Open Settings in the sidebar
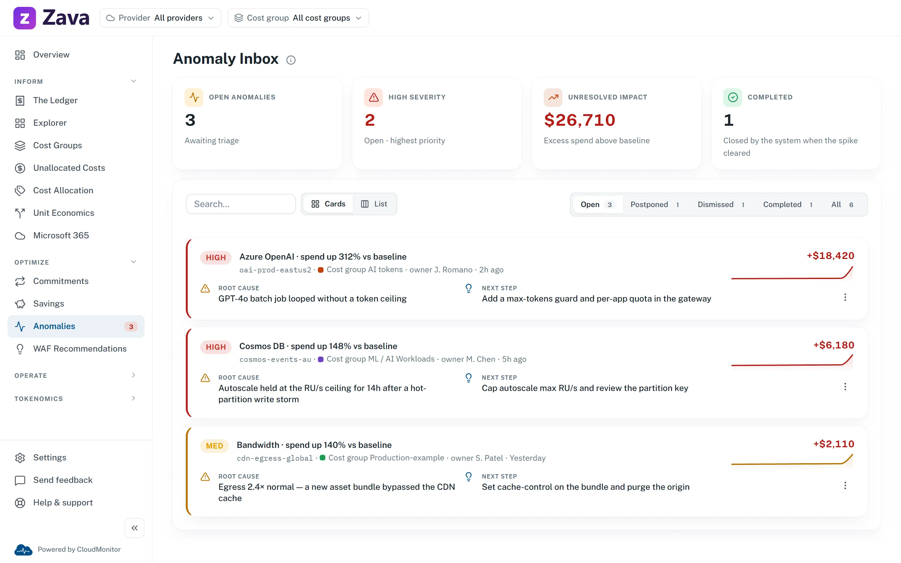The height and width of the screenshot is (563, 901). tap(76, 457)
